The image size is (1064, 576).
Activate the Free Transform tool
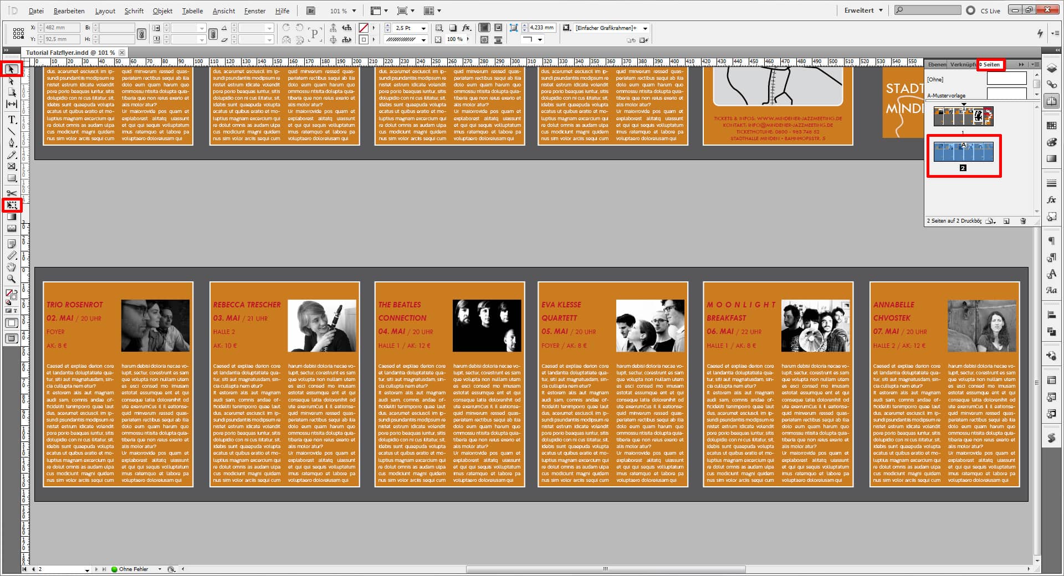pos(11,205)
